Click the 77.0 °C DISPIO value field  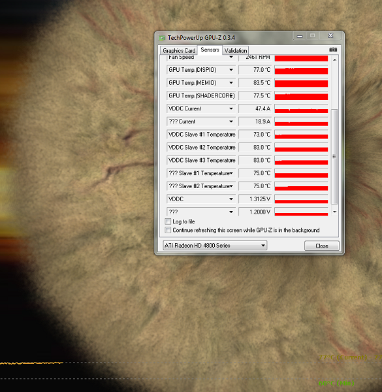coord(255,70)
